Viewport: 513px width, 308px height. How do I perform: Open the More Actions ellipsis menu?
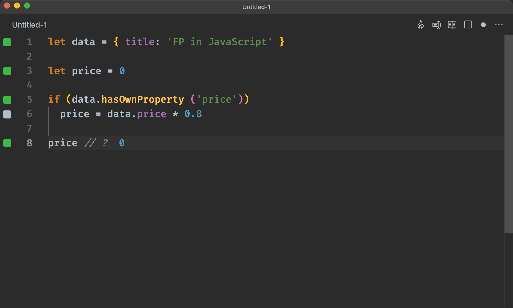click(499, 25)
